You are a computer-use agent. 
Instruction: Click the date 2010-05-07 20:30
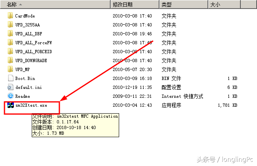(x=132, y=69)
